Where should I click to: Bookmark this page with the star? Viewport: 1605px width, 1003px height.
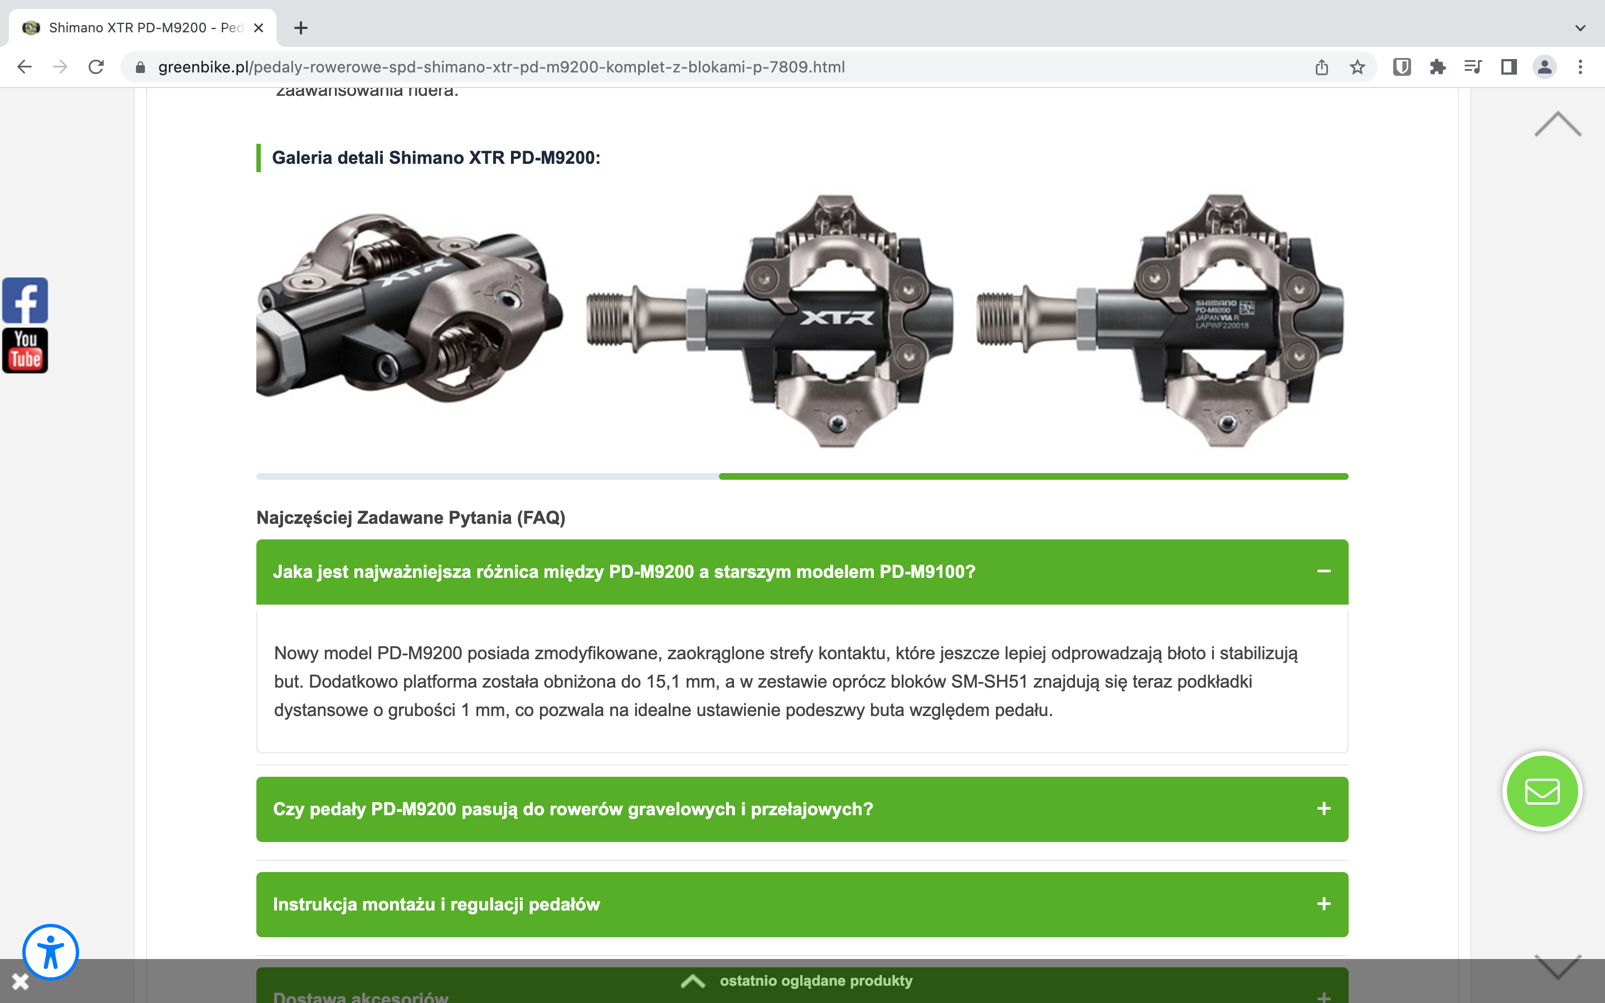coord(1358,67)
